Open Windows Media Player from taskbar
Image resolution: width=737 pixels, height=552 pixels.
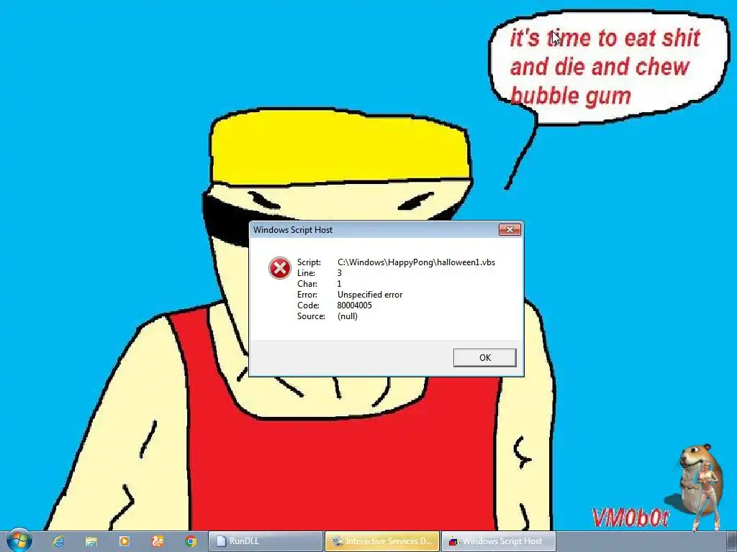coord(124,541)
